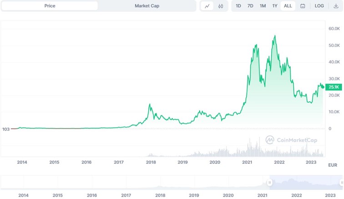Click the 25.1K current price label

(x=334, y=87)
